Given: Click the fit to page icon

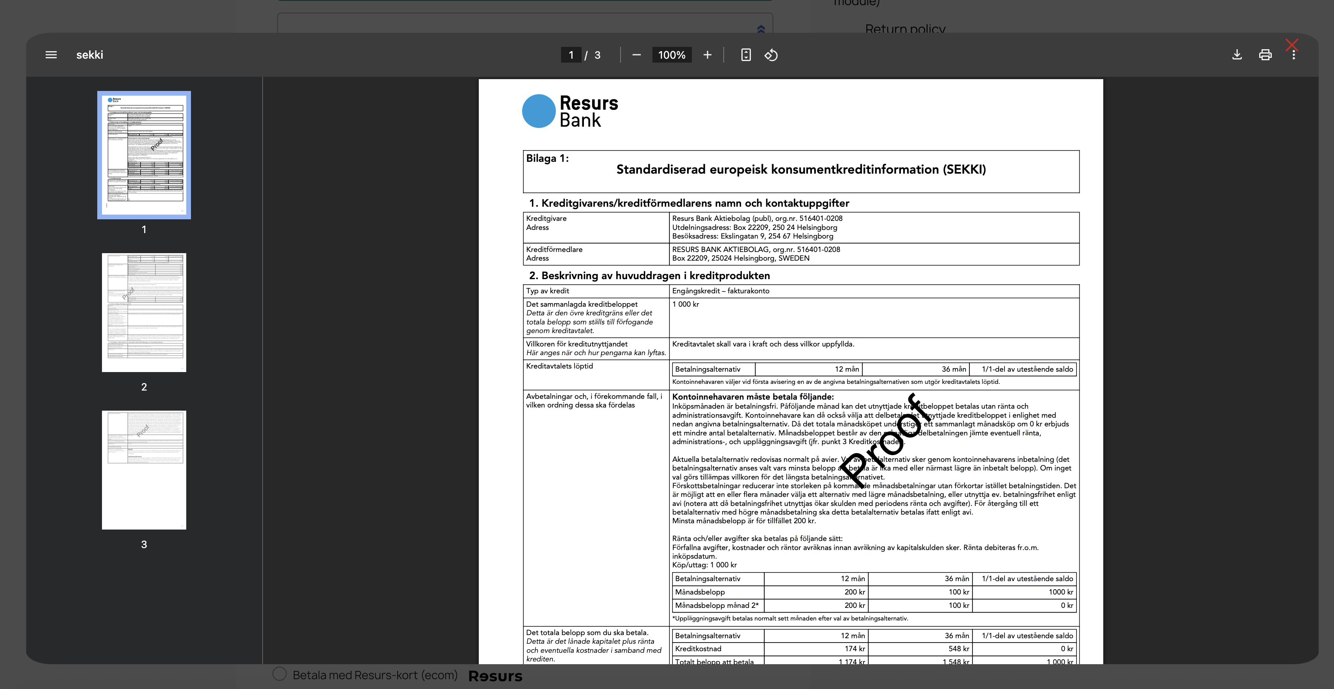Looking at the screenshot, I should coord(746,55).
